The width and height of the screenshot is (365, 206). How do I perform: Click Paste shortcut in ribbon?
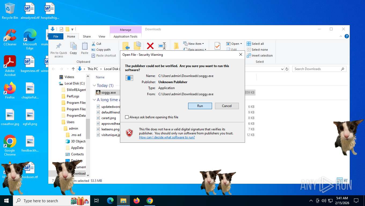tap(104, 56)
